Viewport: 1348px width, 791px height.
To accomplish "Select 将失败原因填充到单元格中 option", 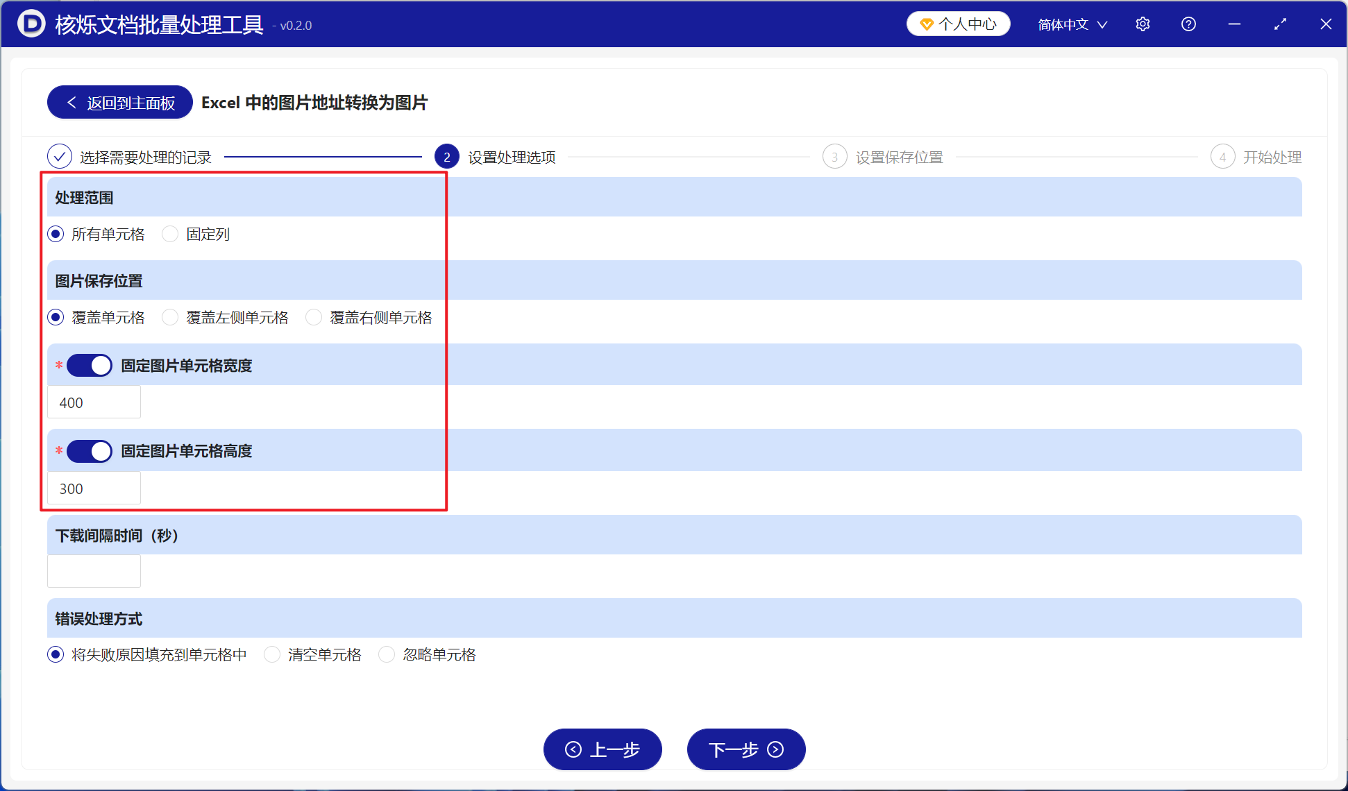I will pyautogui.click(x=56, y=654).
